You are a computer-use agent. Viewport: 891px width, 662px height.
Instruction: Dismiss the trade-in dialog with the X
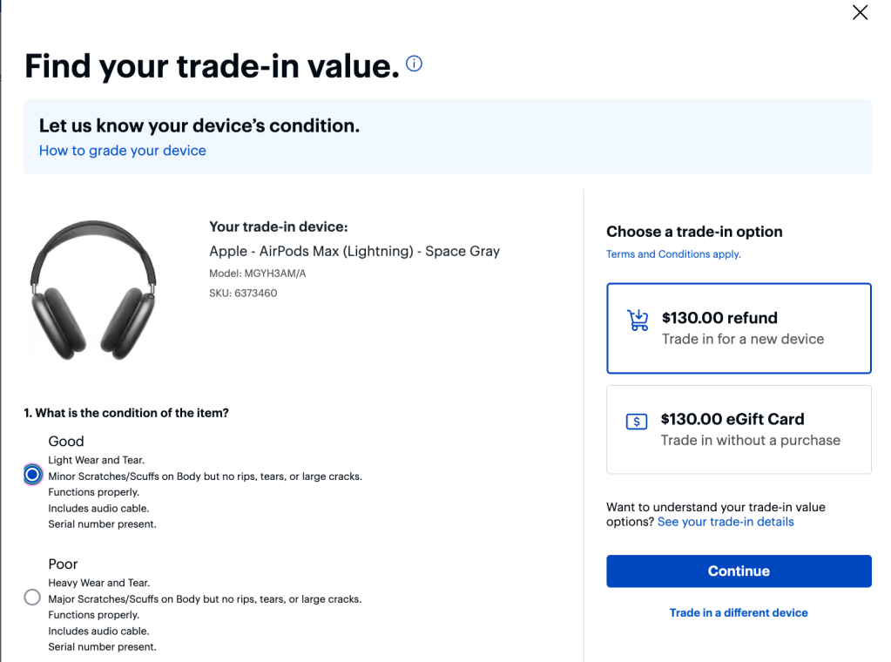click(x=860, y=12)
